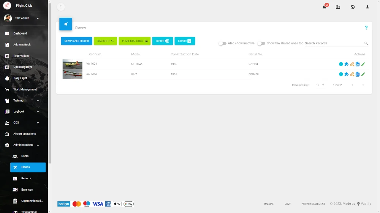380x213 pixels.
Task: Click the second EXPORT button next to Search
Action: 185,41
